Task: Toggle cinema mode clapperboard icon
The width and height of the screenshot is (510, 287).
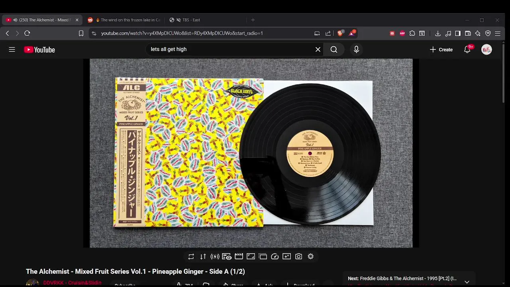Action: [239, 257]
